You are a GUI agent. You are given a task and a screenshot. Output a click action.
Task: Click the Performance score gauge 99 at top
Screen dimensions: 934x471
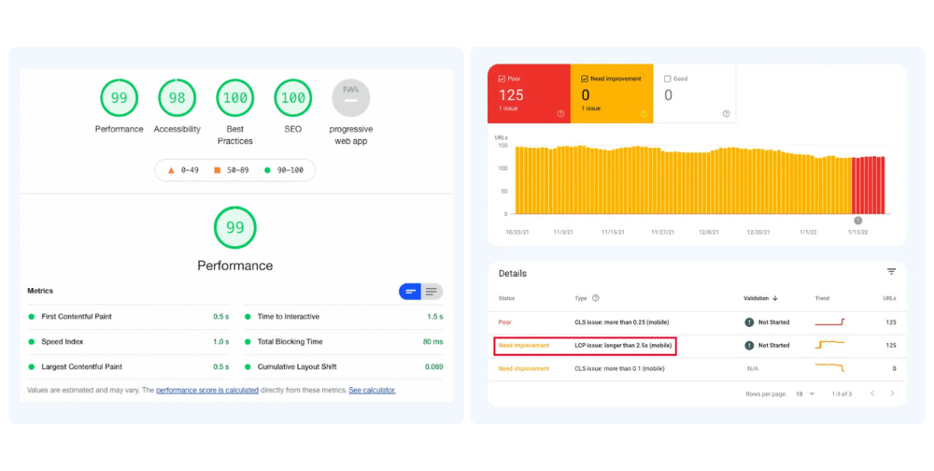pyautogui.click(x=120, y=98)
